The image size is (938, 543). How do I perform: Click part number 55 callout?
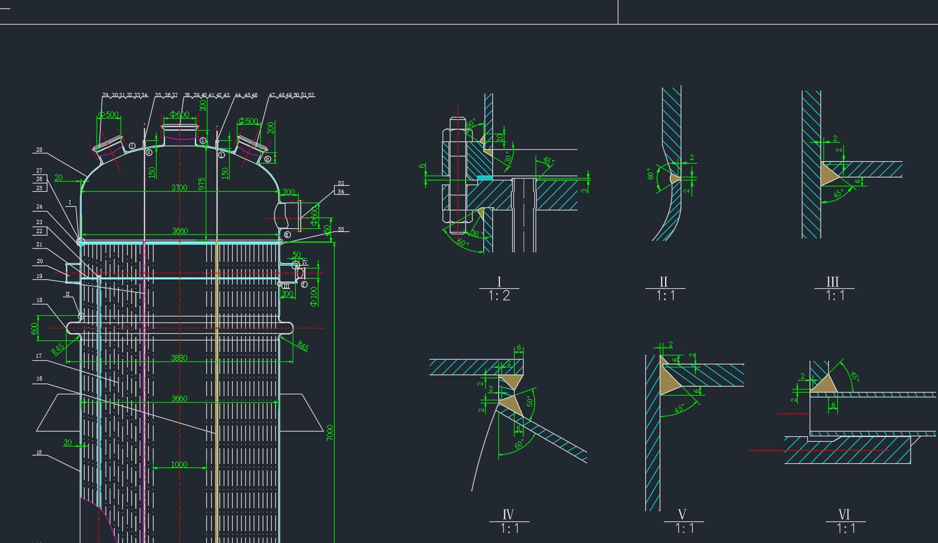[x=341, y=230]
